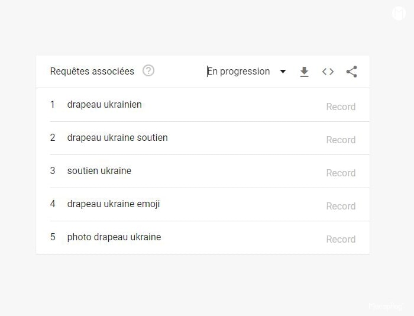Click the "Requêtes associées" heading

pos(92,72)
